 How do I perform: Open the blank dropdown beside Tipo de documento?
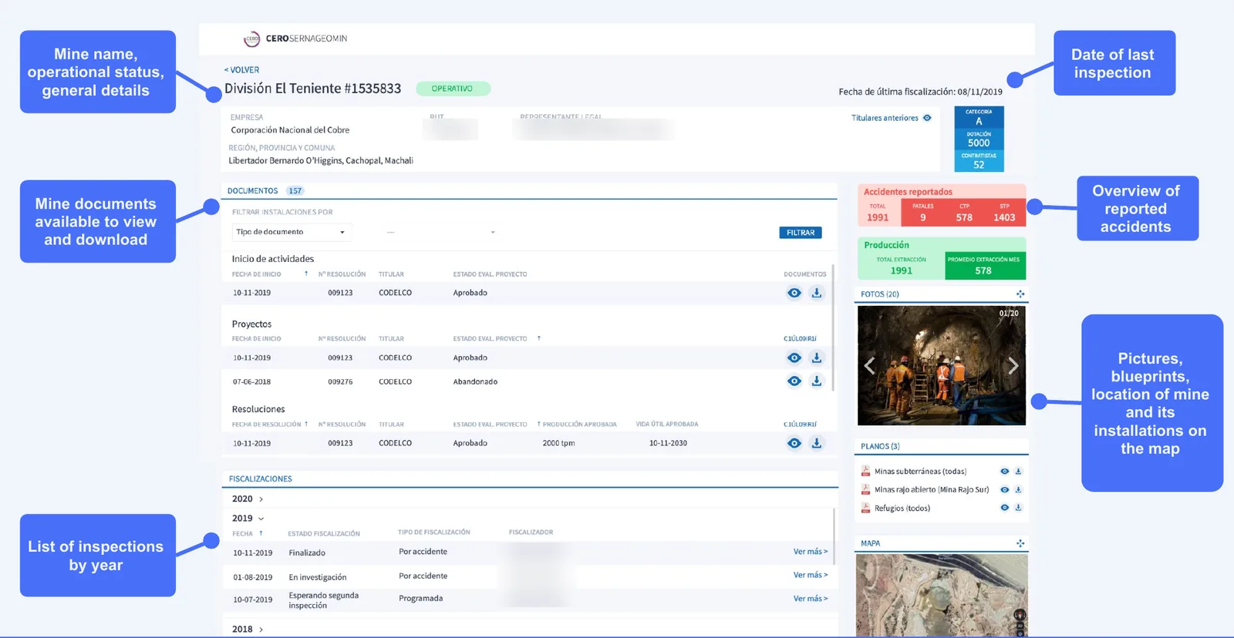[441, 232]
